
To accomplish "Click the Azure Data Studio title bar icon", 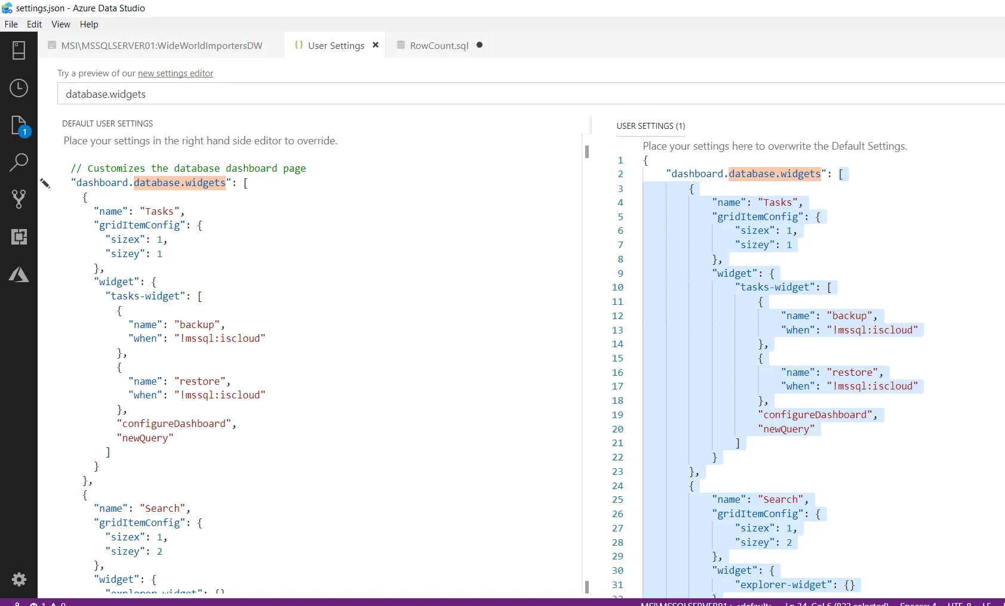I will 7,8.
